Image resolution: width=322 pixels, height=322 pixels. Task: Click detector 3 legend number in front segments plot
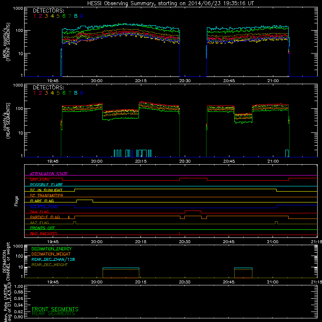pos(46,16)
